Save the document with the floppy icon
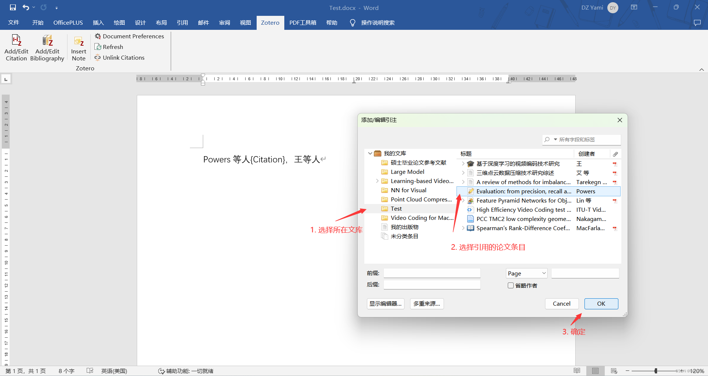Viewport: 708px width, 376px height. [x=13, y=7]
